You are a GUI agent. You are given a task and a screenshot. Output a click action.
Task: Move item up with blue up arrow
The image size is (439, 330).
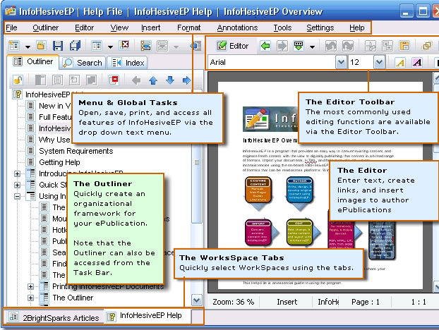(x=153, y=80)
